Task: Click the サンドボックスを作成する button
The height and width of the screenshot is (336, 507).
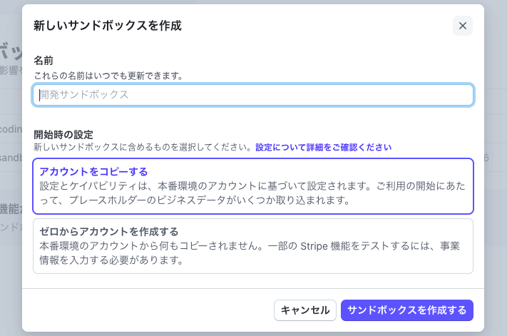Action: [x=407, y=310]
